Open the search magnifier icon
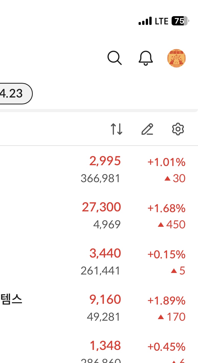 coord(114,58)
